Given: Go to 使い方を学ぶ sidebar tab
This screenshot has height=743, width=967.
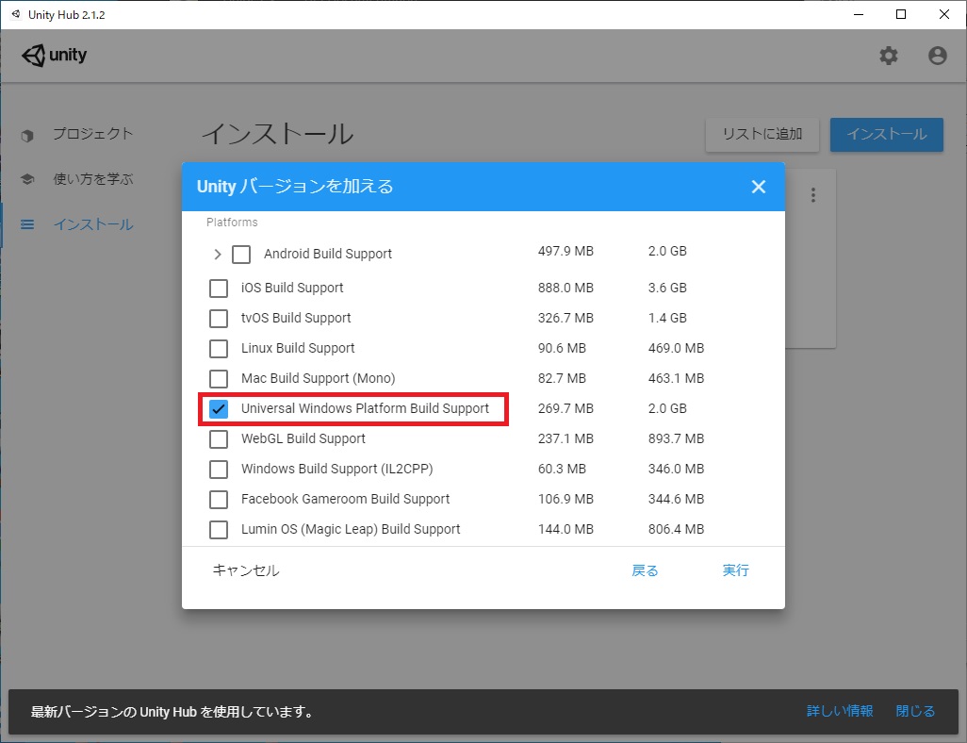Looking at the screenshot, I should [92, 179].
